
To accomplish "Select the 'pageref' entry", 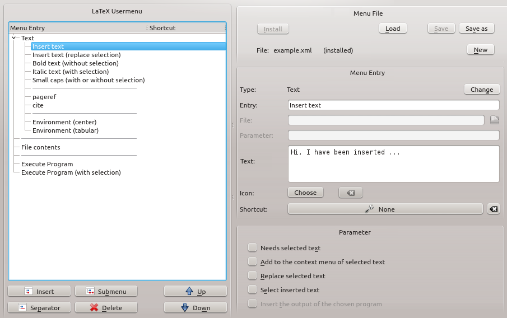I will [x=44, y=97].
